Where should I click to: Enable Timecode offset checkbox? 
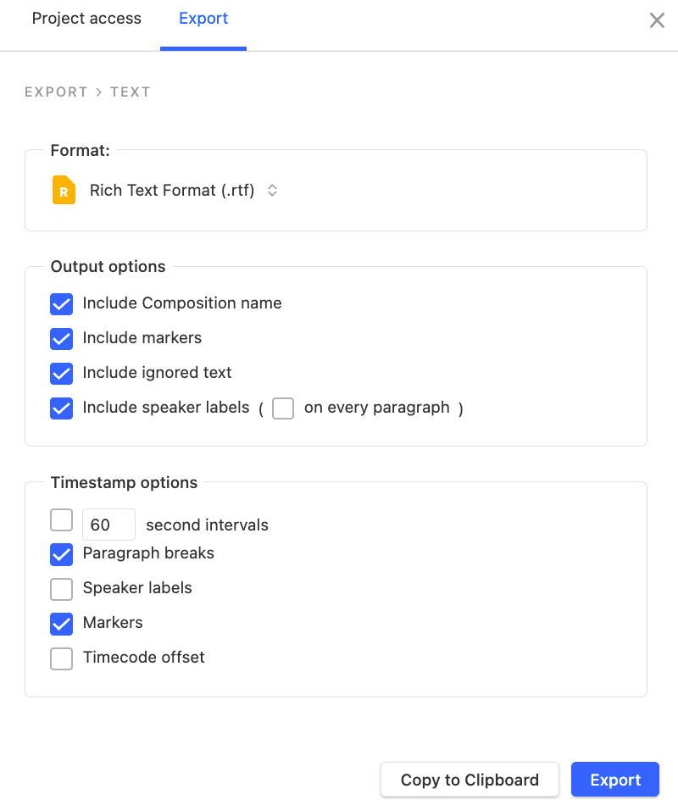click(x=62, y=658)
